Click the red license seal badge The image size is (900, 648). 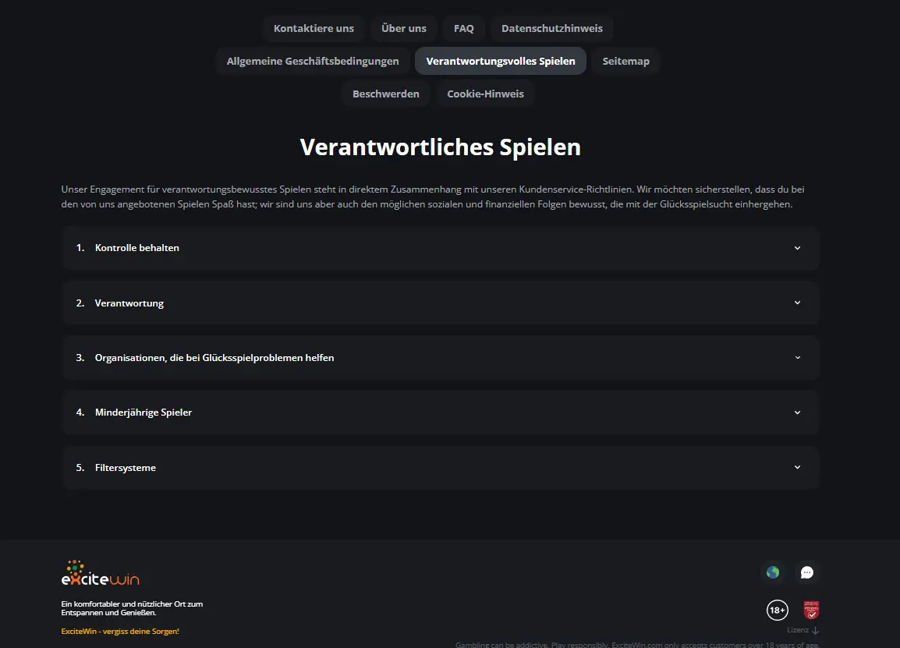[x=811, y=610]
